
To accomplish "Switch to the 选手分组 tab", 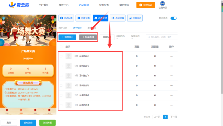I will [x=63, y=28].
